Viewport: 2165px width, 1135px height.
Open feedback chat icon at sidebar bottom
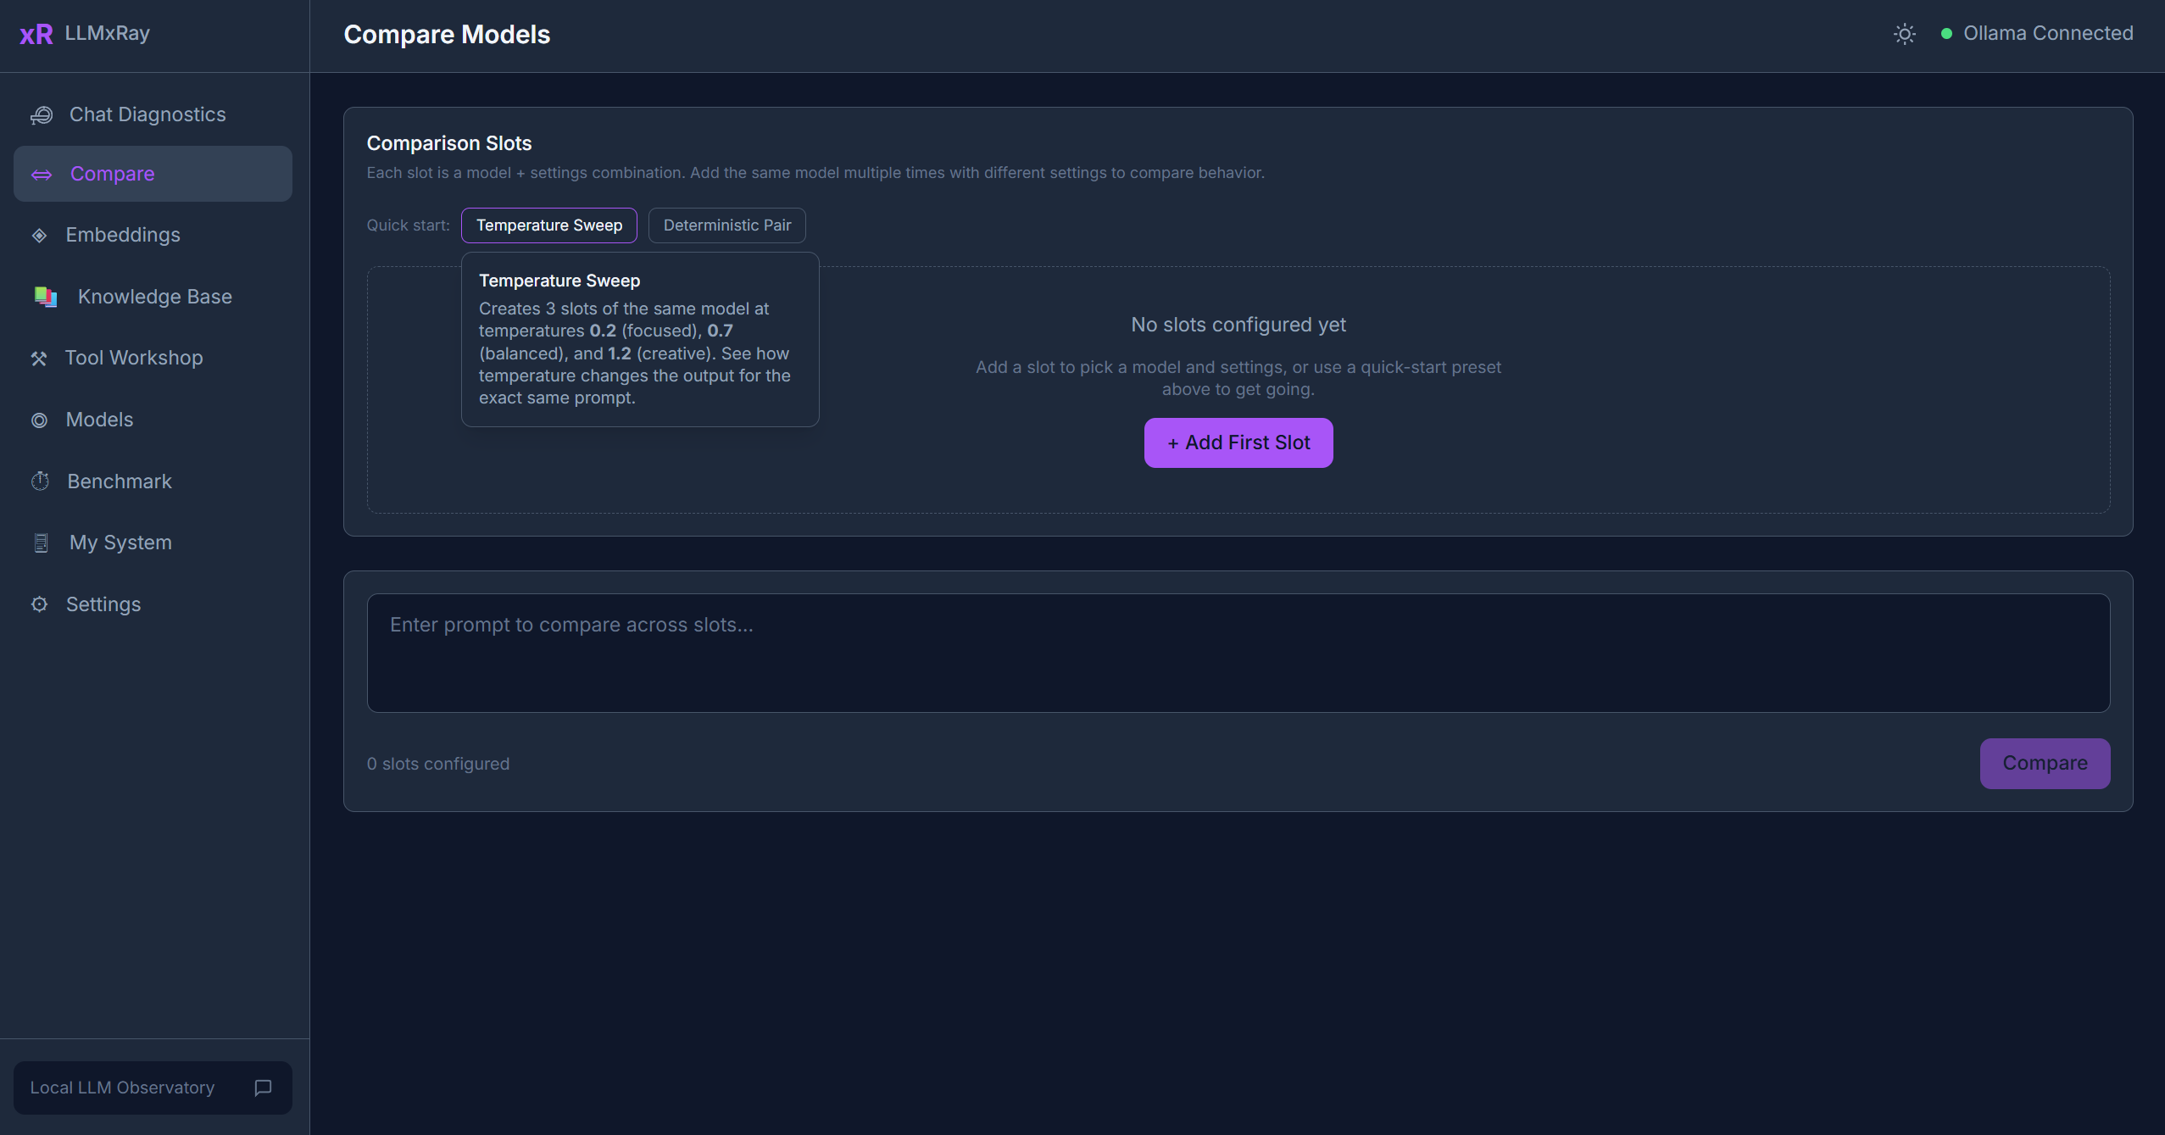click(263, 1088)
